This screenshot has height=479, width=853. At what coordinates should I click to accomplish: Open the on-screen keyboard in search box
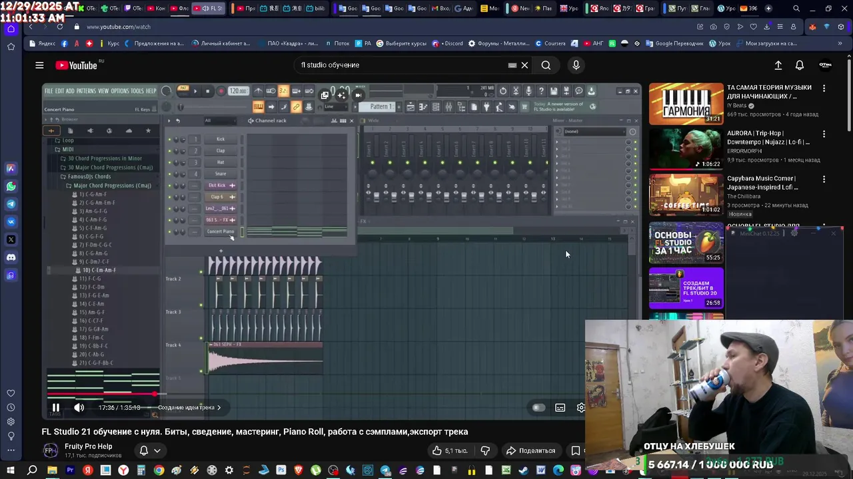[512, 65]
